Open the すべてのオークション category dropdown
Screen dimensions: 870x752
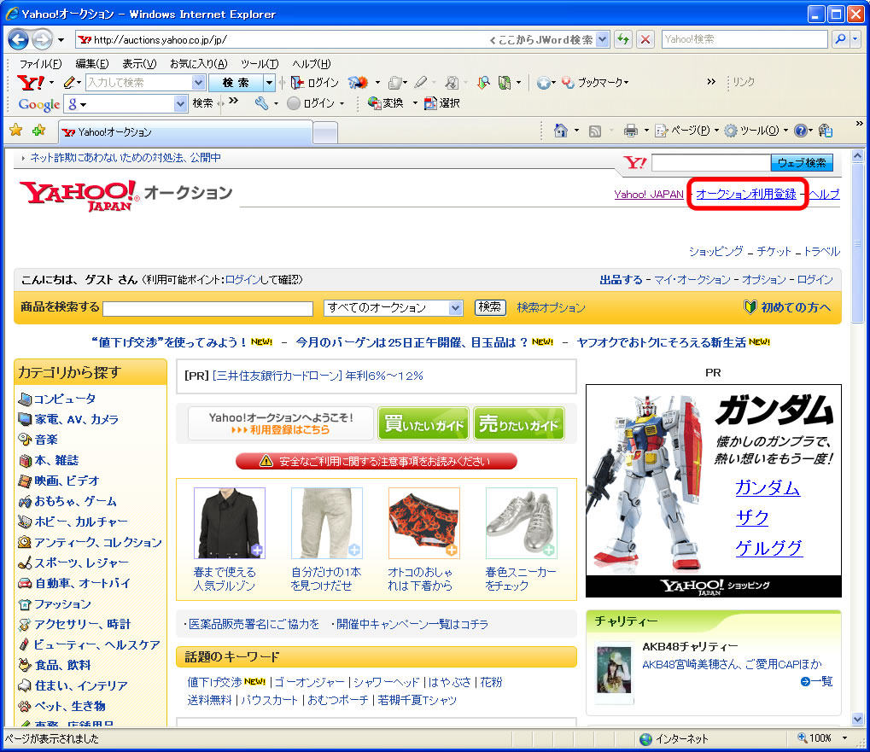(x=394, y=308)
